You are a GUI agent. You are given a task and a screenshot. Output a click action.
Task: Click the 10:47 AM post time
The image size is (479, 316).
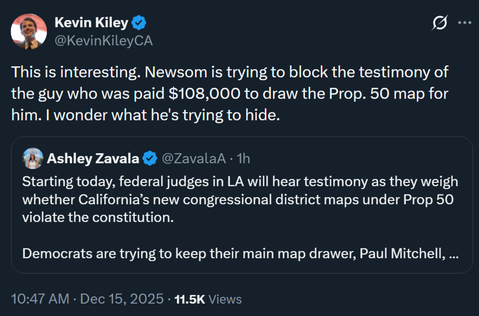click(x=40, y=299)
